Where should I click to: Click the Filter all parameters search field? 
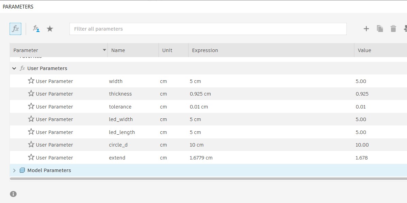tap(208, 29)
